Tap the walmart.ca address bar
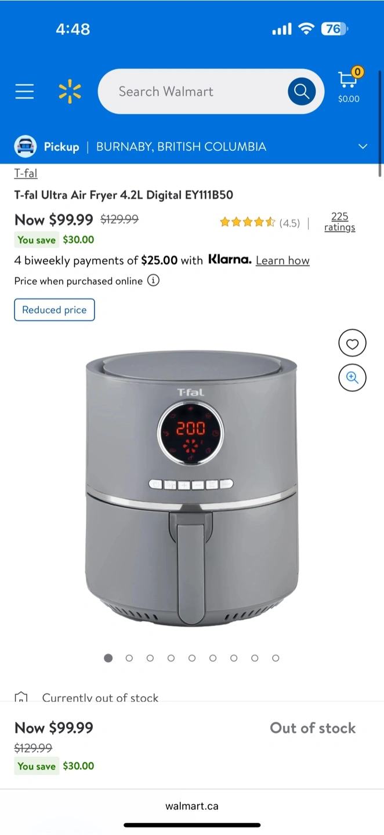This screenshot has height=835, width=384. point(192,806)
